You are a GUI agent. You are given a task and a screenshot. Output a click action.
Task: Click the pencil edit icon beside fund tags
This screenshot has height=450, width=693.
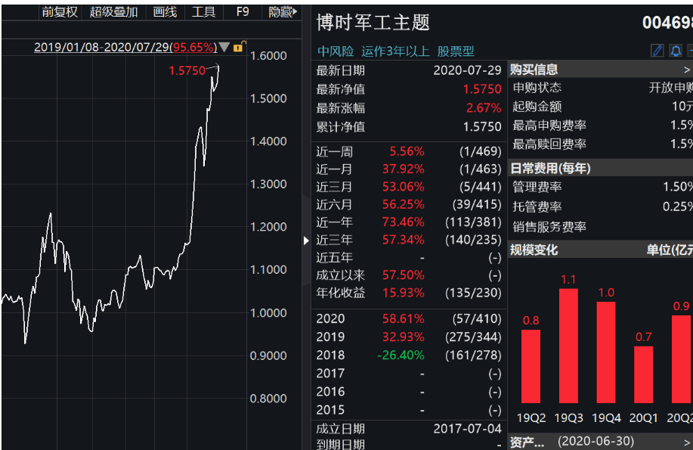tap(657, 51)
